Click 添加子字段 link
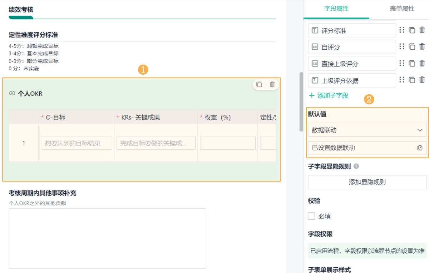This screenshot has width=429, height=273. pyautogui.click(x=329, y=95)
